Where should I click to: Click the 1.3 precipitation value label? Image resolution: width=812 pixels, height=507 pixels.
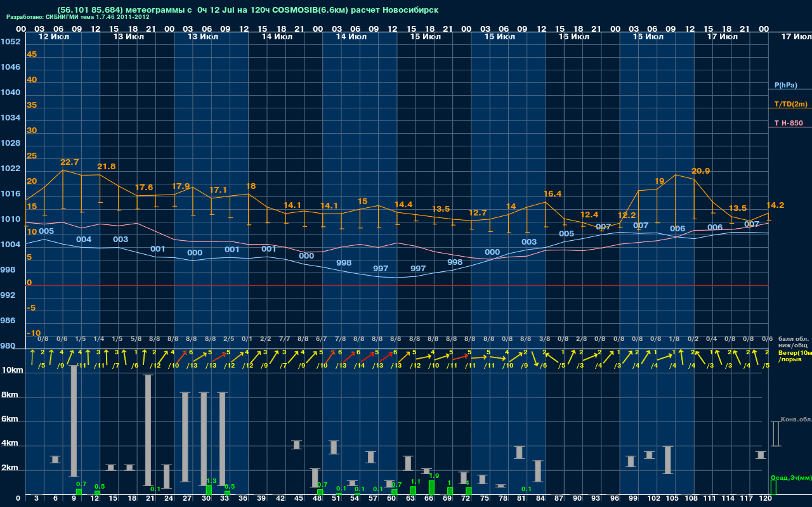[212, 482]
